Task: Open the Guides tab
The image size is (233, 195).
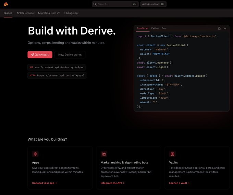Action: (8, 13)
